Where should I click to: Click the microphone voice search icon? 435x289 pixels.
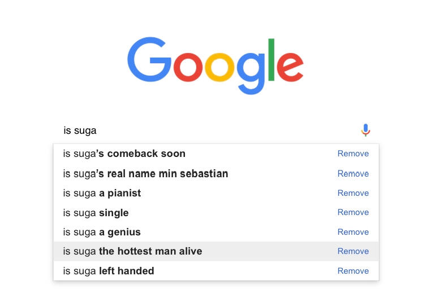click(365, 130)
